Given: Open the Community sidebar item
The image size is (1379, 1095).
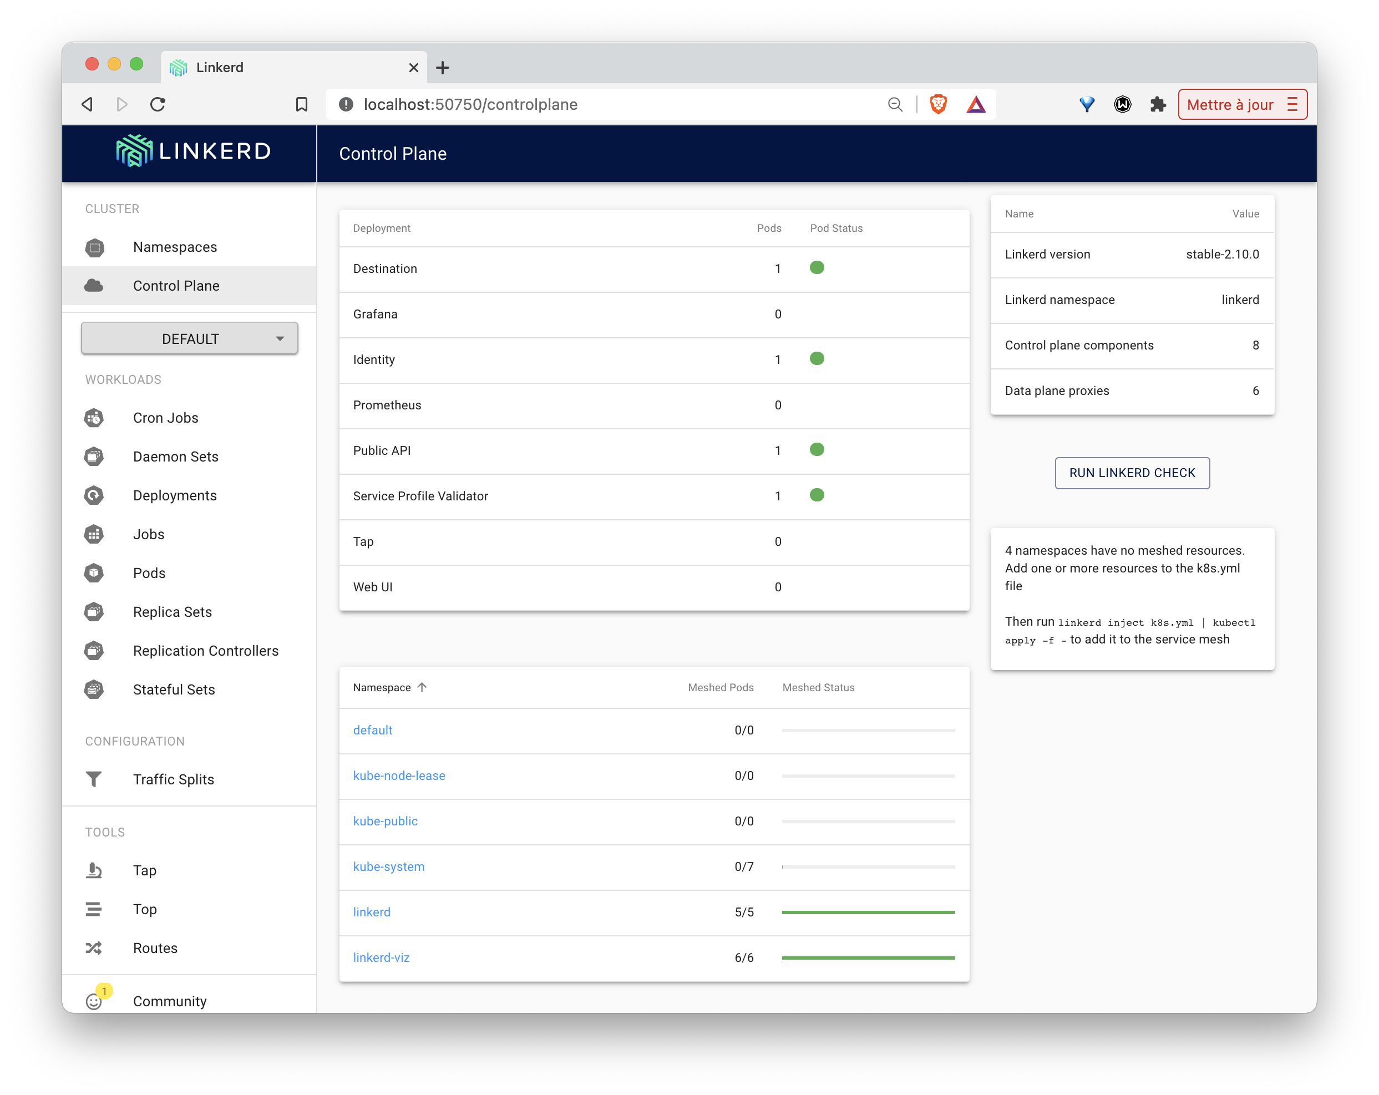Looking at the screenshot, I should click(189, 1001).
